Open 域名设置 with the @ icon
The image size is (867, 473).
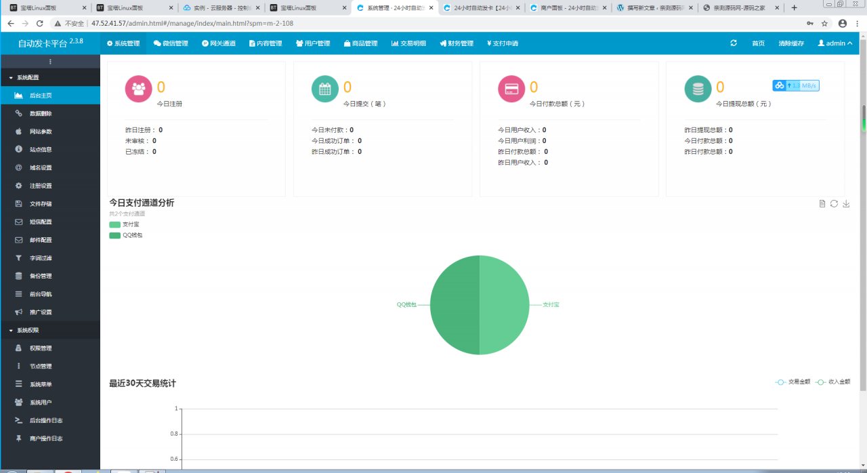[50, 167]
